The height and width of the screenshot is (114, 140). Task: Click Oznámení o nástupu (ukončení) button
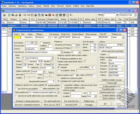point(27,101)
